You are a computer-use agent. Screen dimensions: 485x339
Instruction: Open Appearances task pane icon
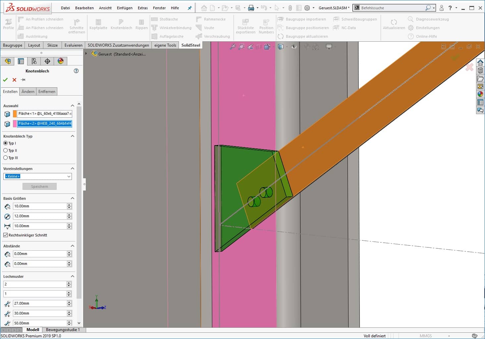click(480, 94)
